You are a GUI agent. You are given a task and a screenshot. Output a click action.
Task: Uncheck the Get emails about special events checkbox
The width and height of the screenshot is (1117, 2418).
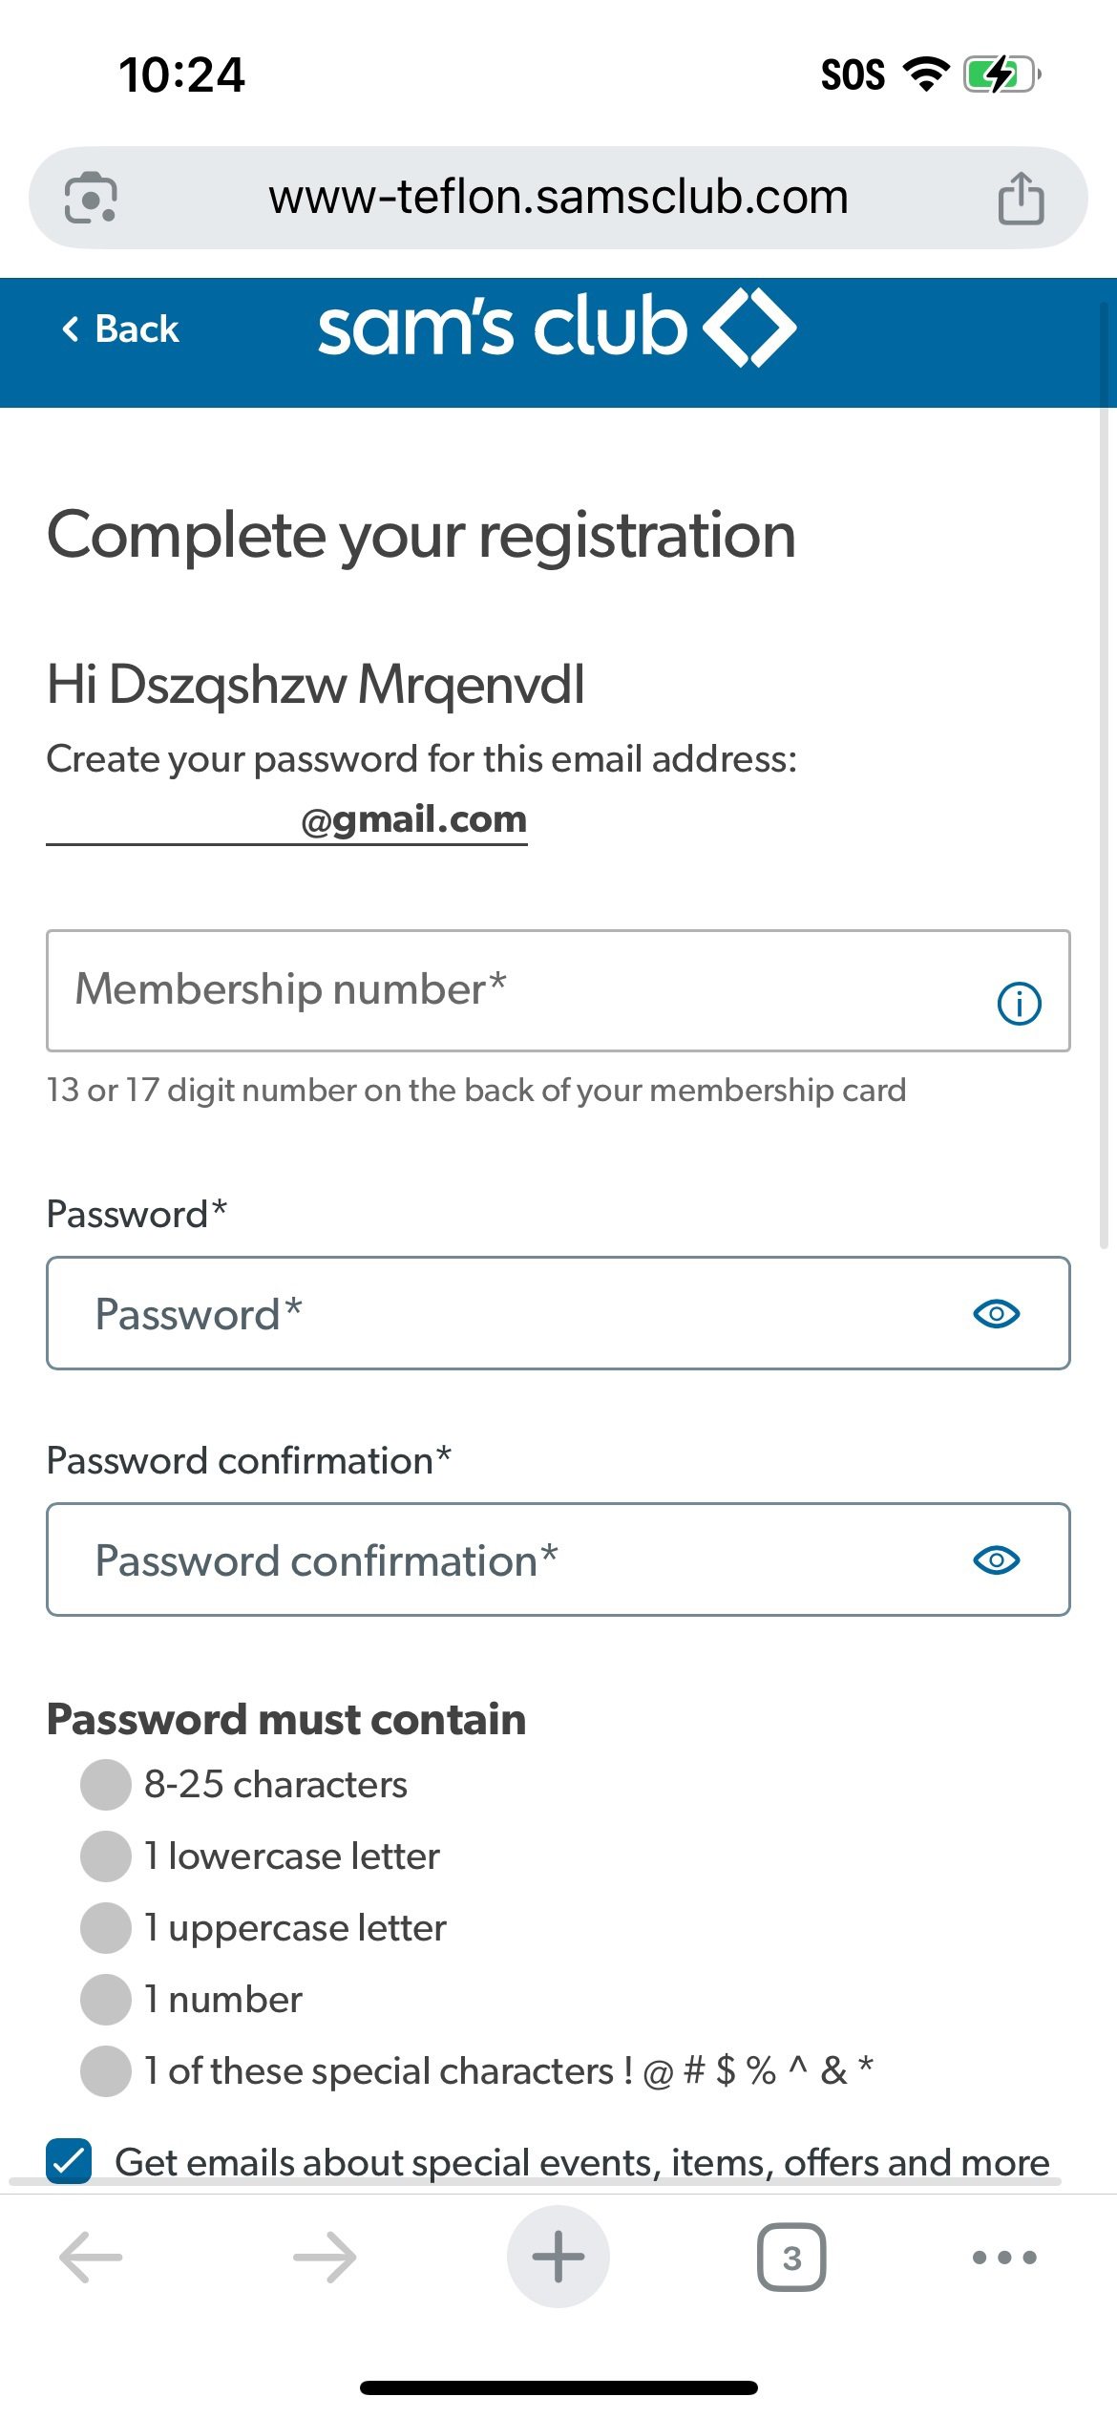click(x=70, y=2161)
